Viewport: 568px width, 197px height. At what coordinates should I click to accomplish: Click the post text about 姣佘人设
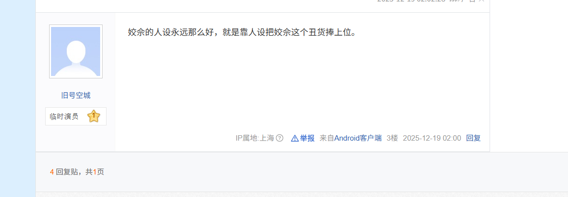243,32
